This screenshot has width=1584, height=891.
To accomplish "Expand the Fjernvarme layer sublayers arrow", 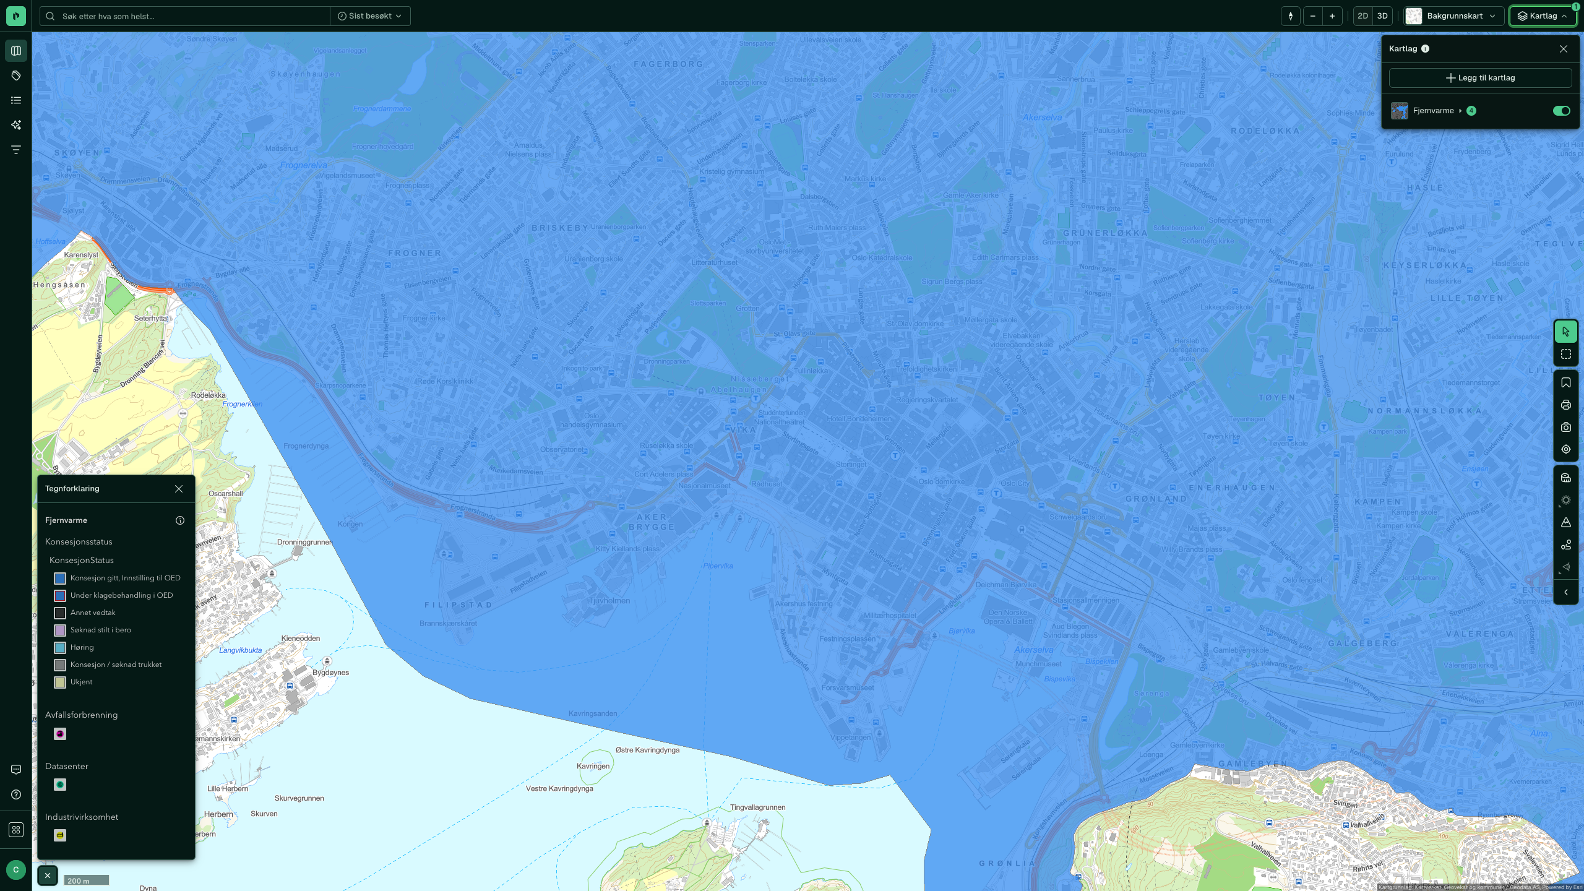I will [1460, 111].
